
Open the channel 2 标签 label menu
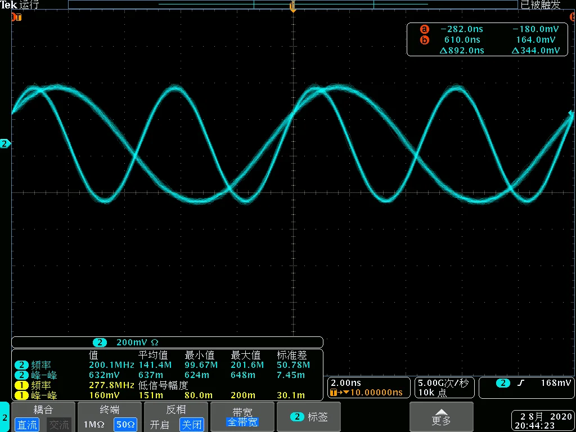tap(309, 417)
